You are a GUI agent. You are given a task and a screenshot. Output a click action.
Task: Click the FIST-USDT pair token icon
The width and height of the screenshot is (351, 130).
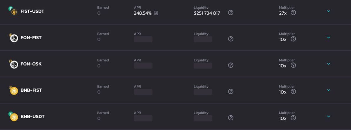[13, 11]
